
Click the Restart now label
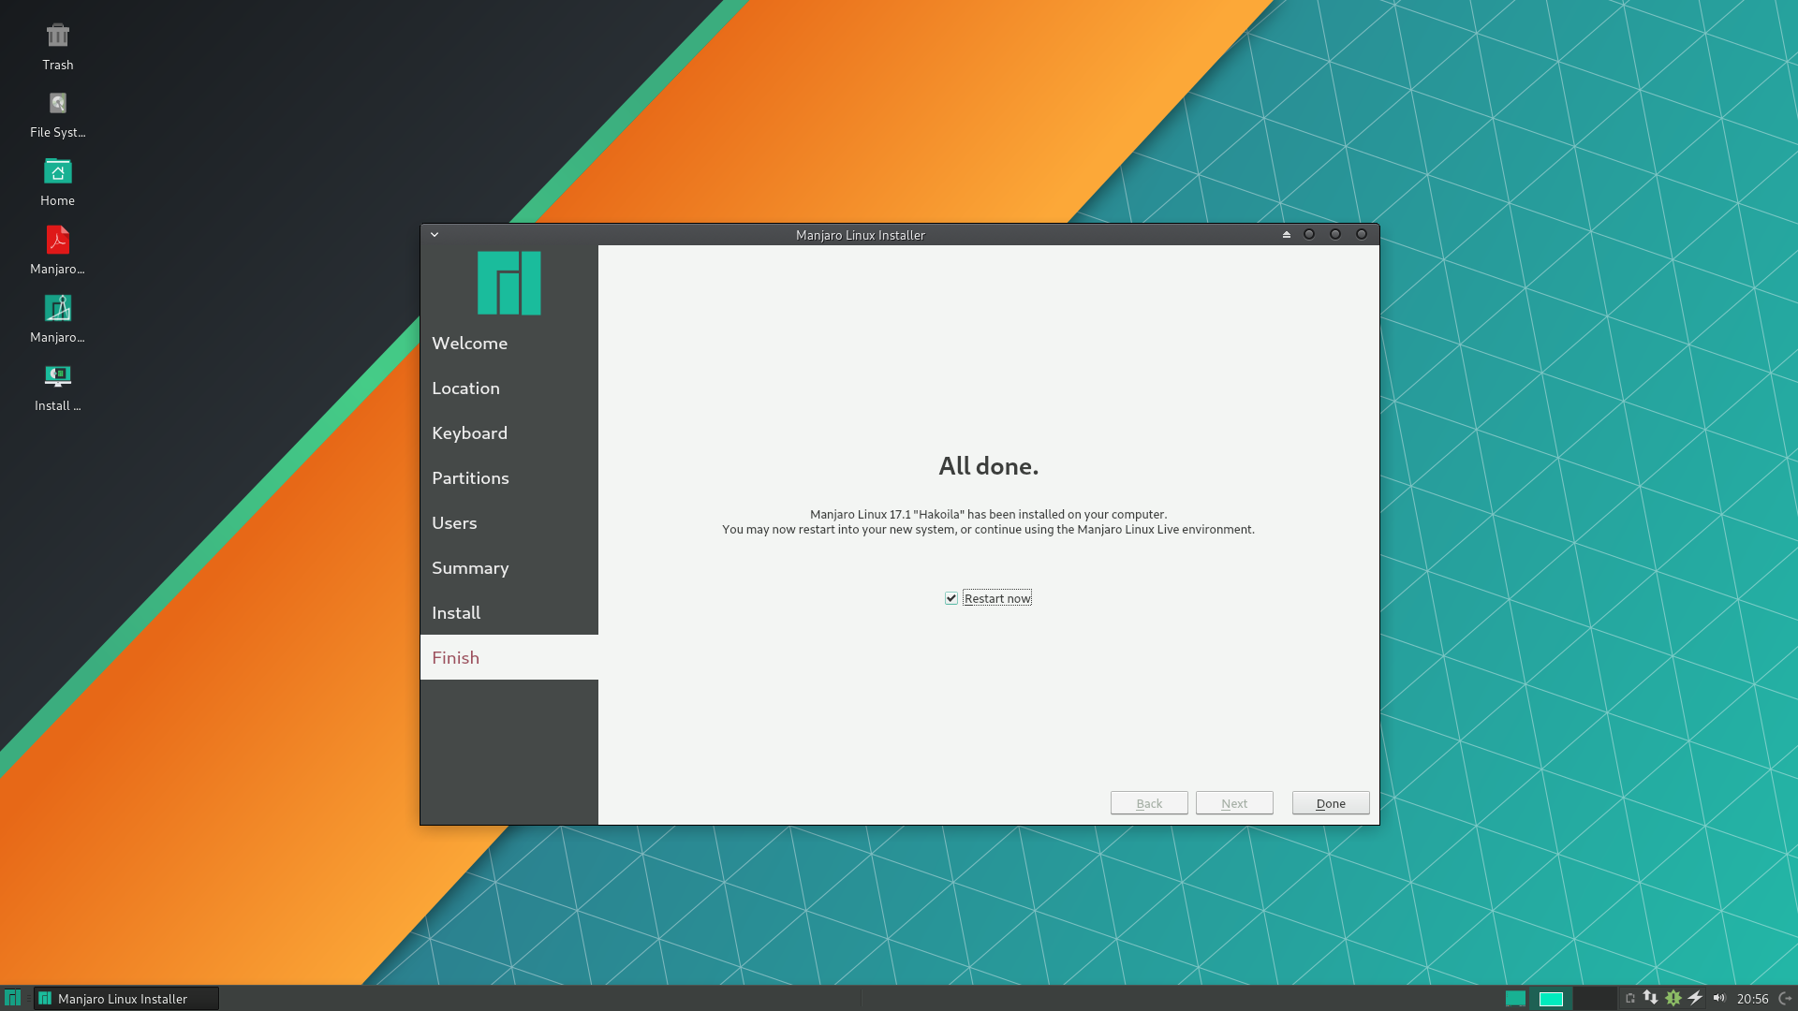point(997,599)
